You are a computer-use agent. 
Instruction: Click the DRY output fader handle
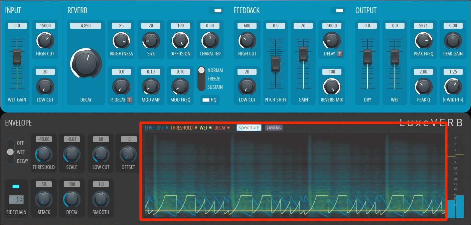coord(367,57)
